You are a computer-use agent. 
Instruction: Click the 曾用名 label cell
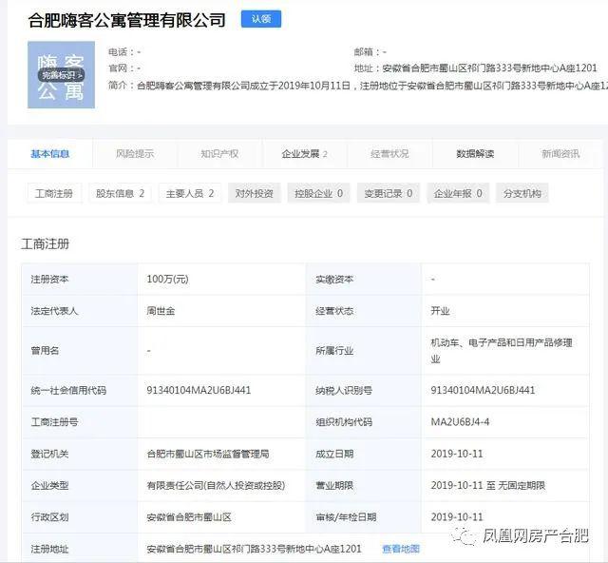pos(80,351)
